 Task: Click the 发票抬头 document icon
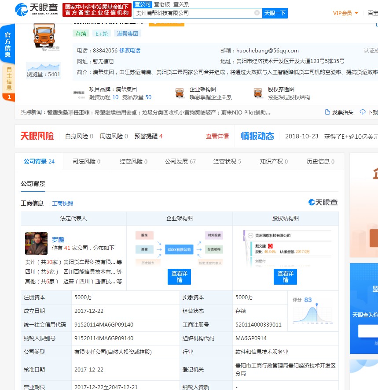pyautogui.click(x=327, y=112)
